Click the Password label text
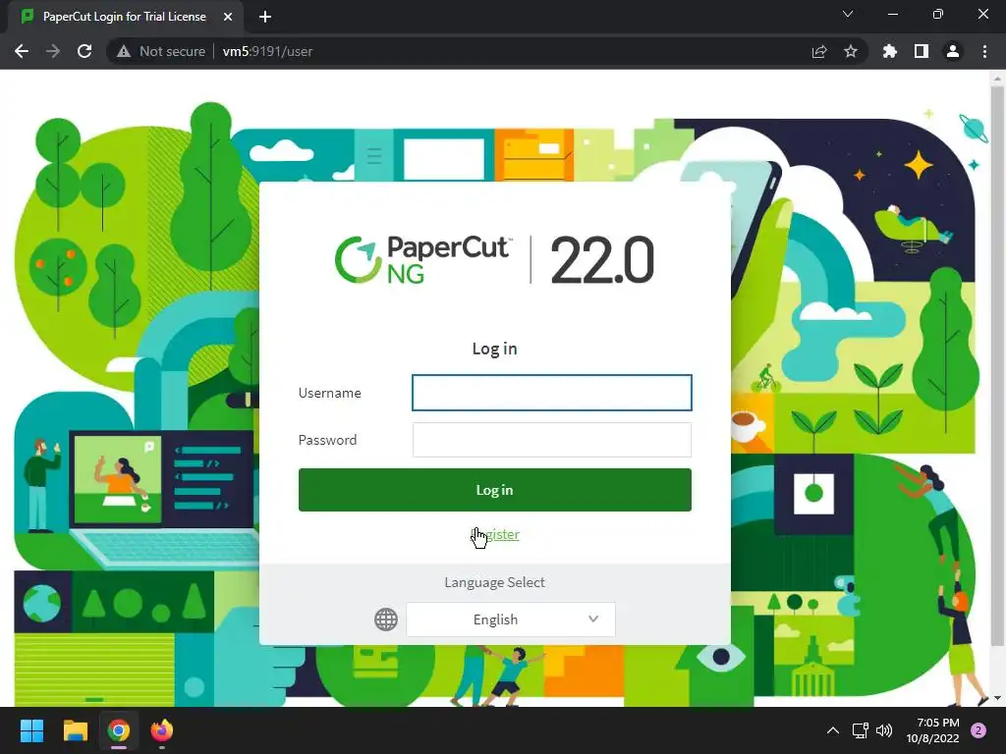The width and height of the screenshot is (1006, 754). 327,440
